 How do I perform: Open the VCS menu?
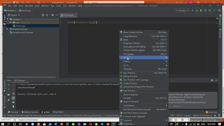[x=65, y=6]
